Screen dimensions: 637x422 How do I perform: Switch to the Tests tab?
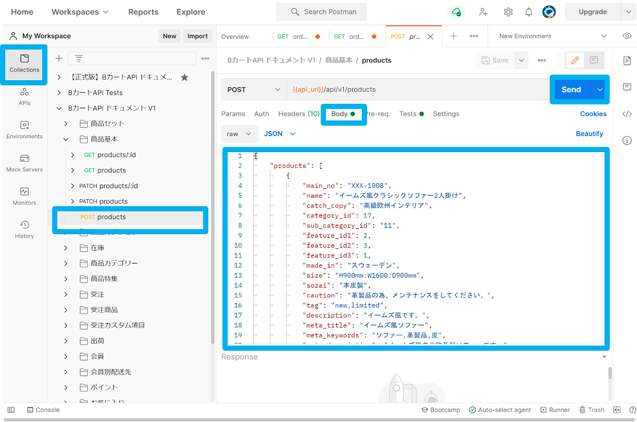[412, 114]
